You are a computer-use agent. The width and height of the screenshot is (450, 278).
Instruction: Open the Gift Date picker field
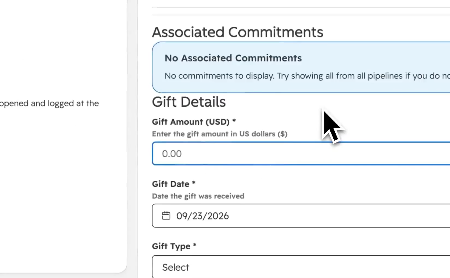pos(301,216)
